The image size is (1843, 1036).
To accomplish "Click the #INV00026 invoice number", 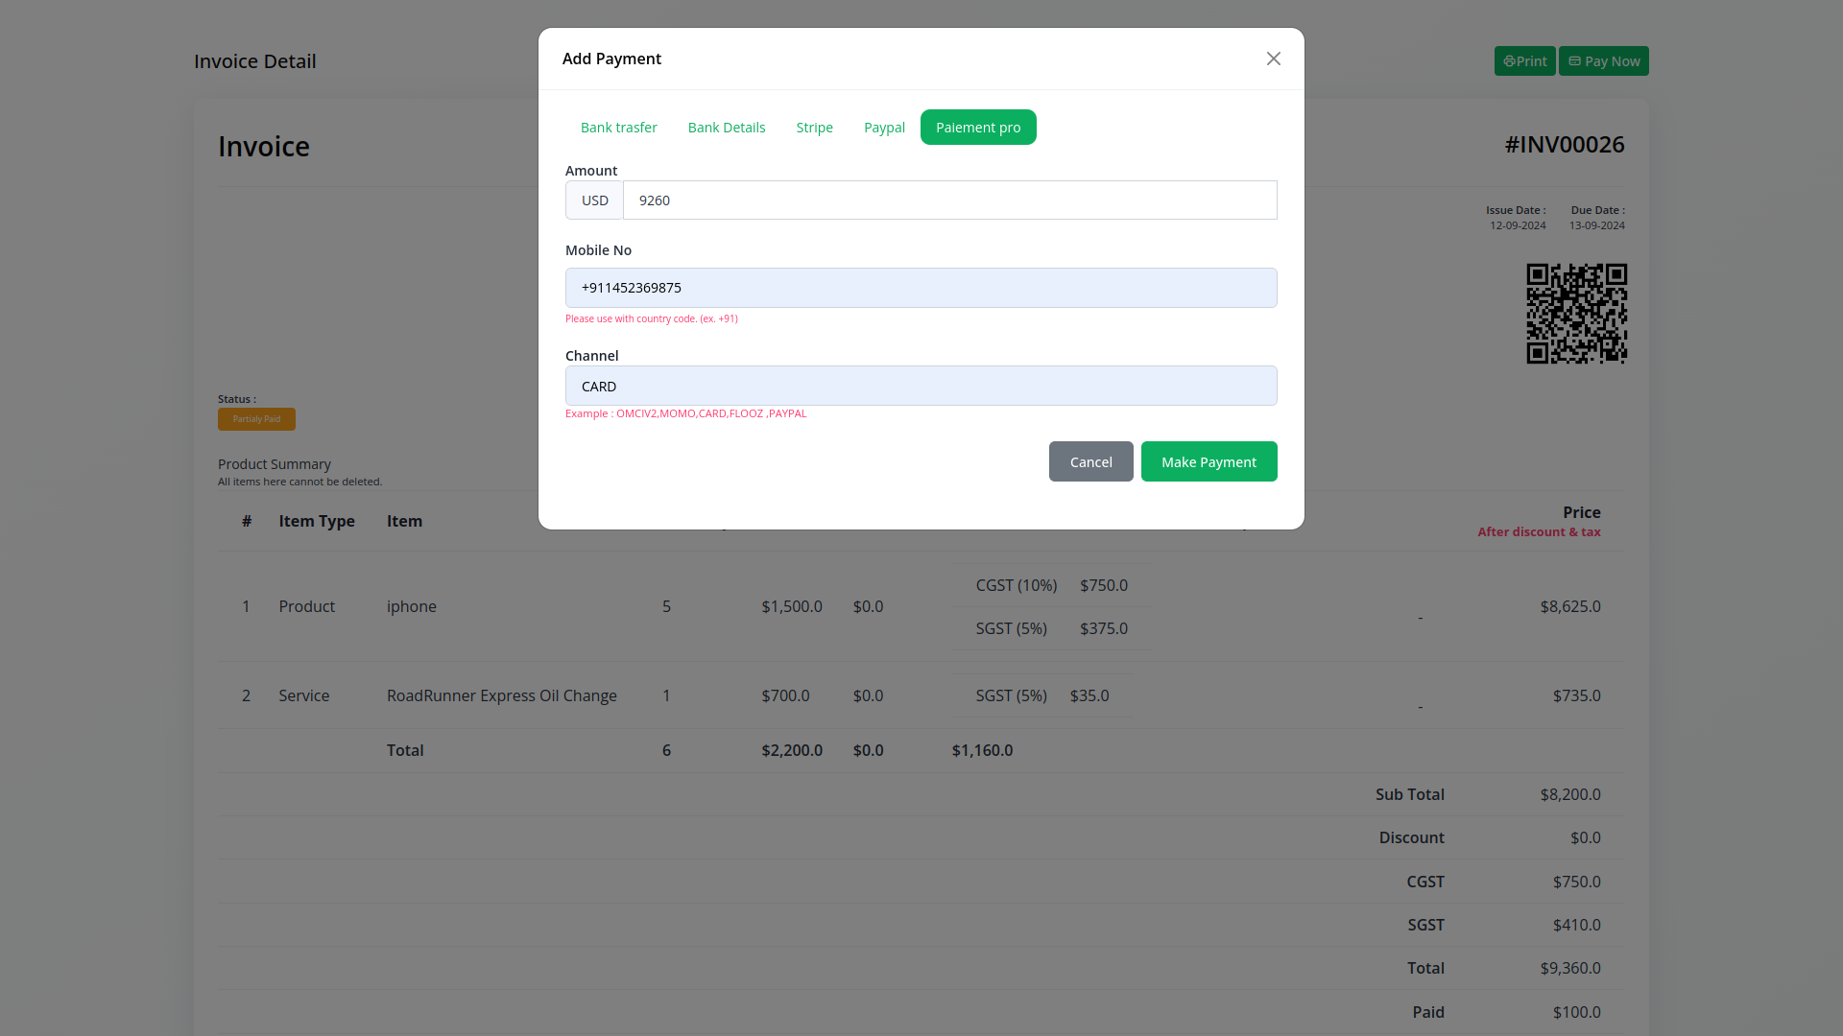I will [1564, 145].
